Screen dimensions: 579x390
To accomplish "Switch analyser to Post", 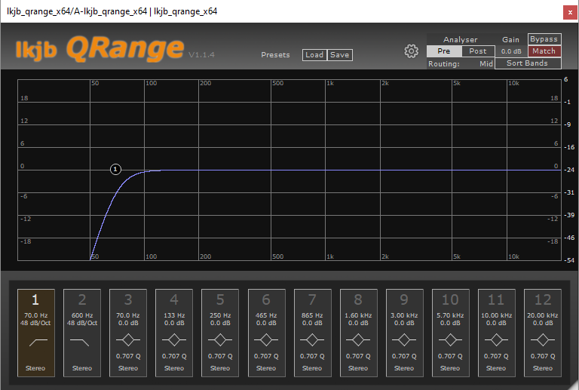I will [478, 51].
